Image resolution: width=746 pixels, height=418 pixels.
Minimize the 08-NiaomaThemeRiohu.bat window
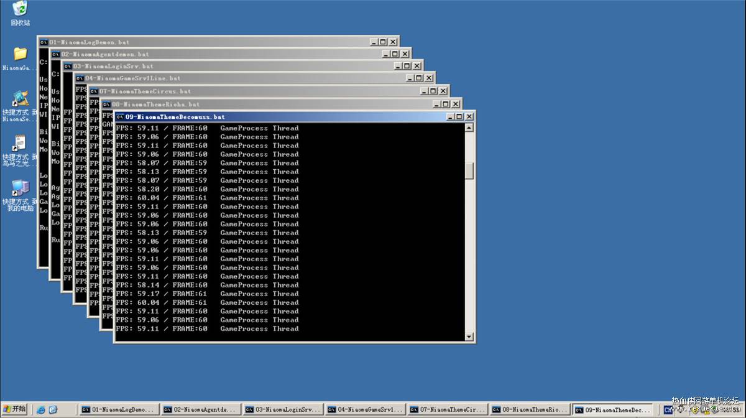[436, 104]
